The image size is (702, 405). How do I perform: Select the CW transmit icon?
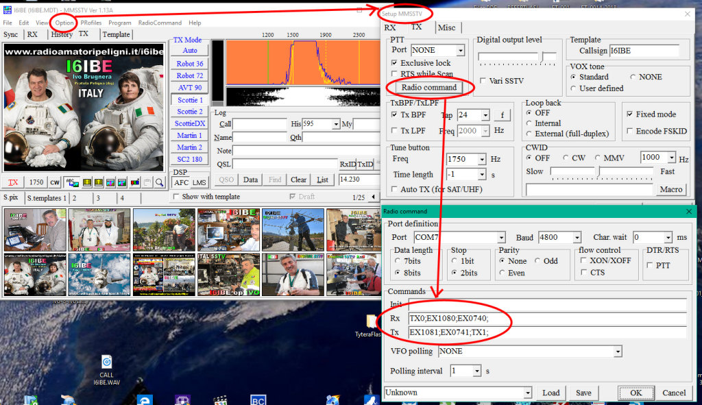click(53, 182)
